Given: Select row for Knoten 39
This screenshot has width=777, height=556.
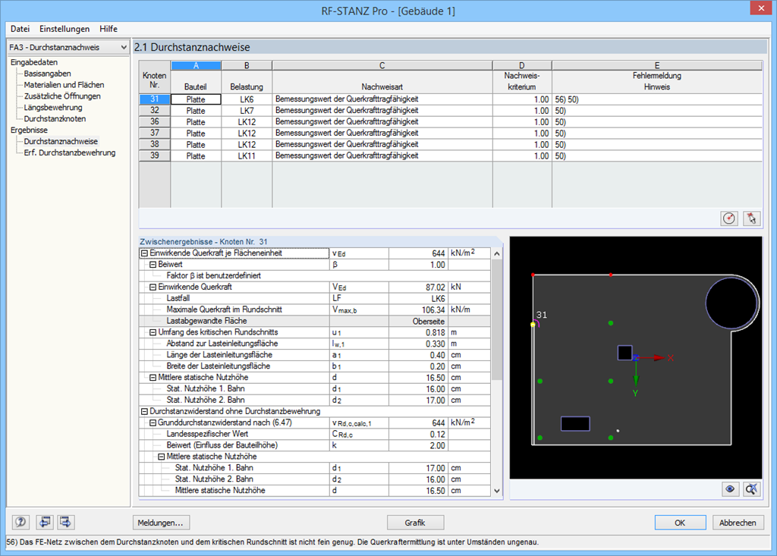Looking at the screenshot, I should coord(155,155).
